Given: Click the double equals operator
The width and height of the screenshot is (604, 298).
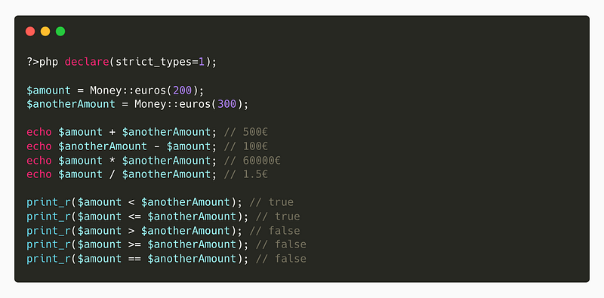Looking at the screenshot, I should pos(134,259).
